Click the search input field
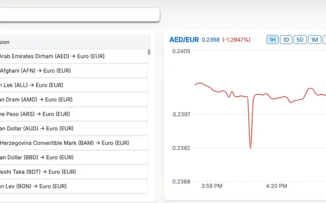Screen dimensions: 326x203 [x=79, y=15]
